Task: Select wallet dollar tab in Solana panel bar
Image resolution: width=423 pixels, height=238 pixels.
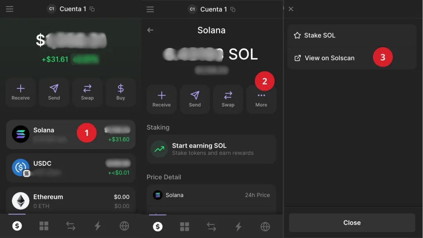Action: (x=157, y=227)
